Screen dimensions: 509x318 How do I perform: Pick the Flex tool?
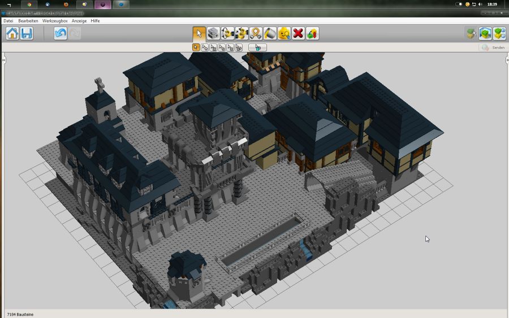(x=256, y=33)
